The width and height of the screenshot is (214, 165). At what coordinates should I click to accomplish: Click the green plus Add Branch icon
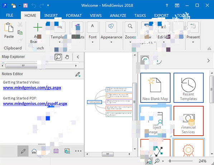click(x=38, y=27)
